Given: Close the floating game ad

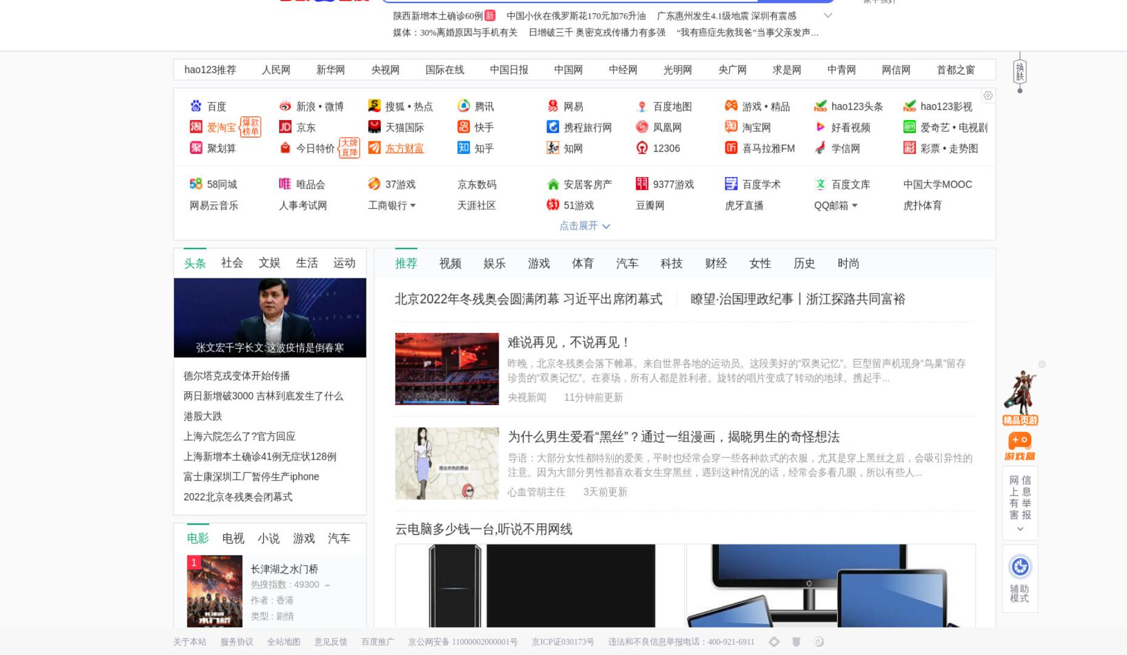Looking at the screenshot, I should [x=1042, y=364].
